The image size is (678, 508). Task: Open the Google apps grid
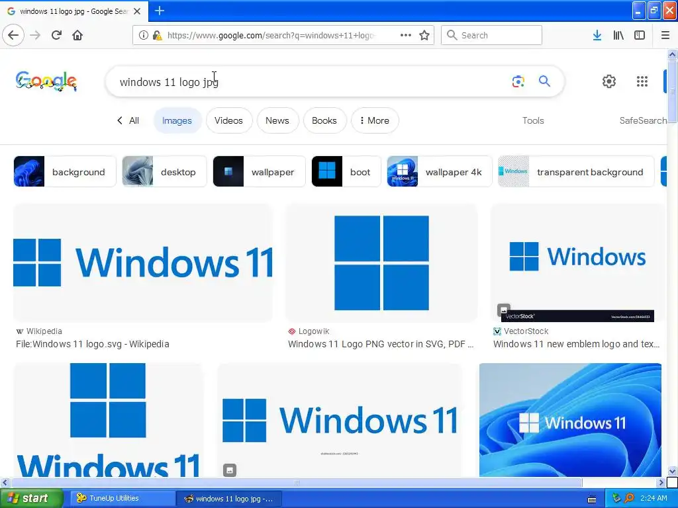click(642, 81)
